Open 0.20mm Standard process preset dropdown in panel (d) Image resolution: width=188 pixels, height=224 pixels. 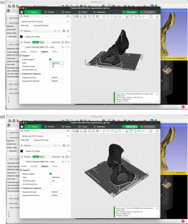click(x=41, y=162)
